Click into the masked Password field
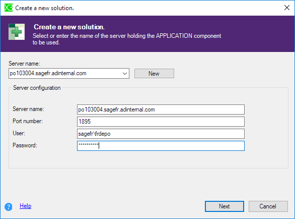Viewport: 295px width, 219px height. point(161,146)
